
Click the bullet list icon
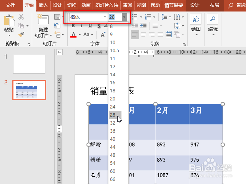(x=135, y=17)
